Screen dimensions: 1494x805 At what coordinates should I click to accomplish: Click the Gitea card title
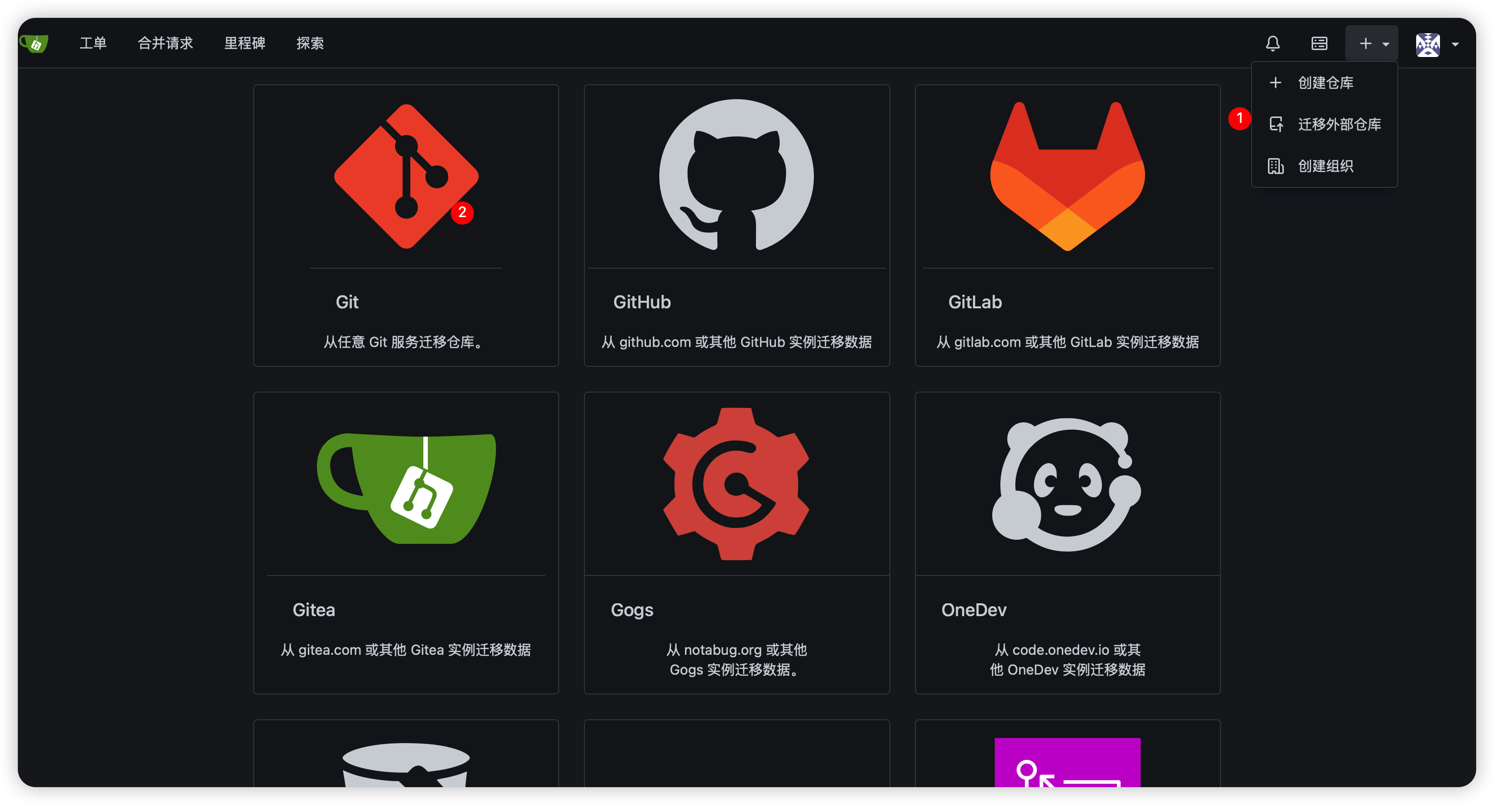tap(314, 610)
